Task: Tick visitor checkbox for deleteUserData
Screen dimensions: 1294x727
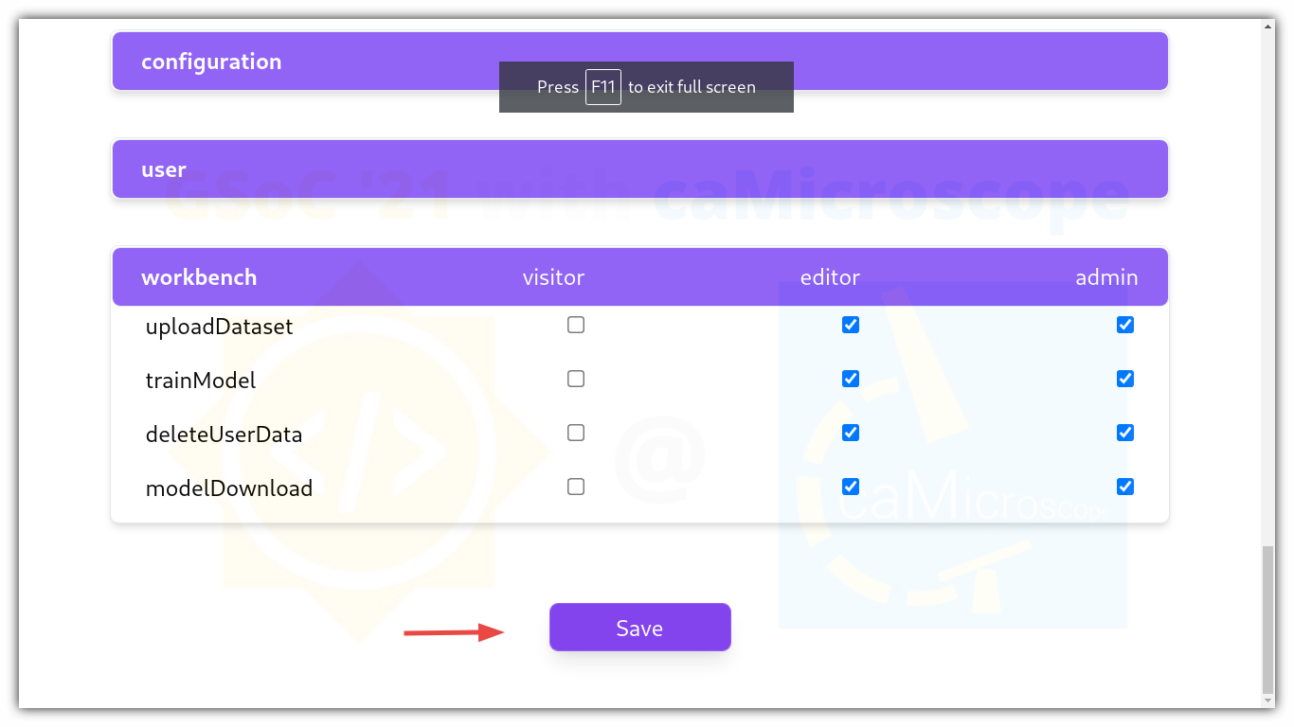Action: (576, 433)
